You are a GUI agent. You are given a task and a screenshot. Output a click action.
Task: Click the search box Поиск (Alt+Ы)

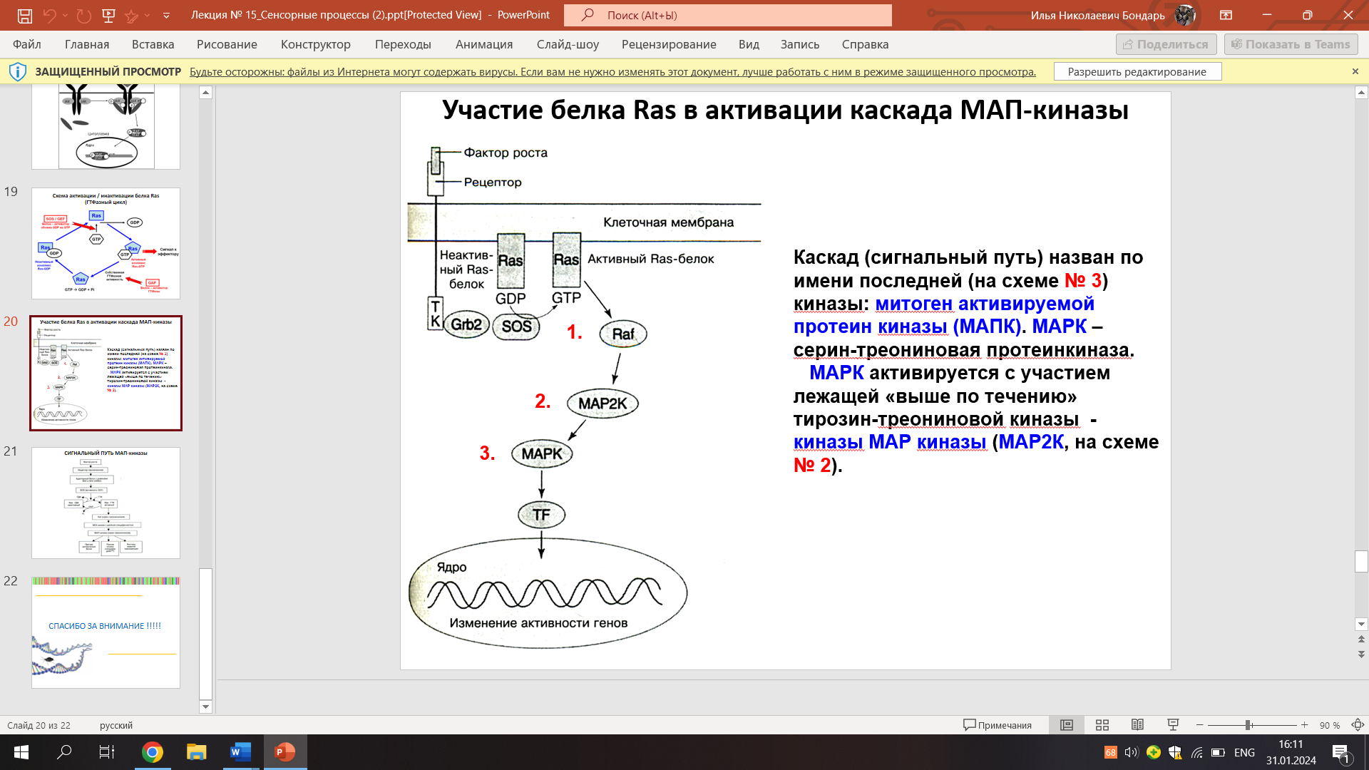click(x=728, y=15)
